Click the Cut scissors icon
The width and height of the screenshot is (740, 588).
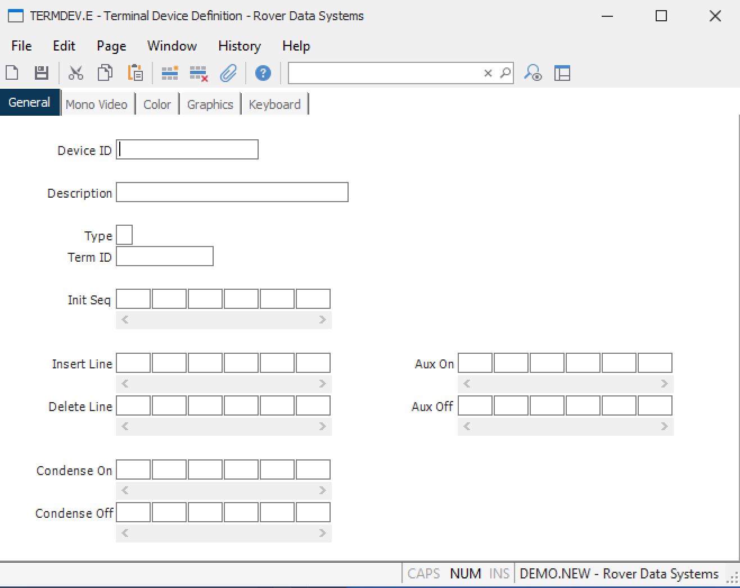tap(76, 73)
